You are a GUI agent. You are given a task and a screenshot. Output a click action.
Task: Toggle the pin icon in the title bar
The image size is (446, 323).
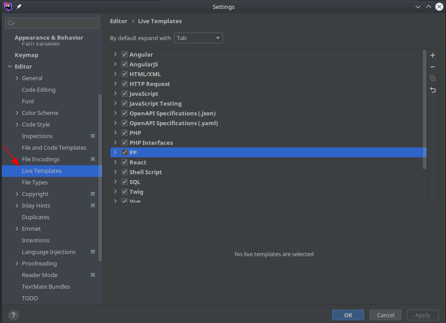[19, 7]
